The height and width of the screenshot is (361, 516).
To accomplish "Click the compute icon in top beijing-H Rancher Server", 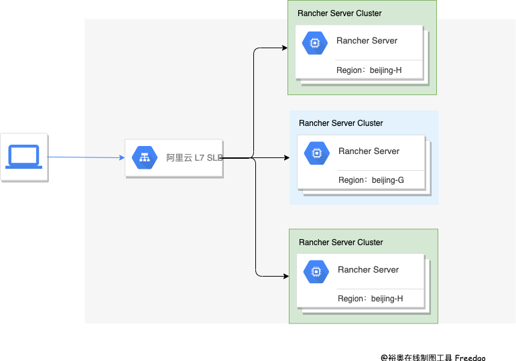I will coord(315,43).
